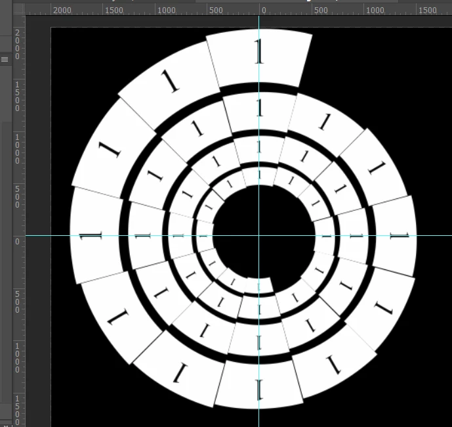Viewport: 452px width, 427px height.
Task: Click the 0 mark on horizontal ruler
Action: 264,11
